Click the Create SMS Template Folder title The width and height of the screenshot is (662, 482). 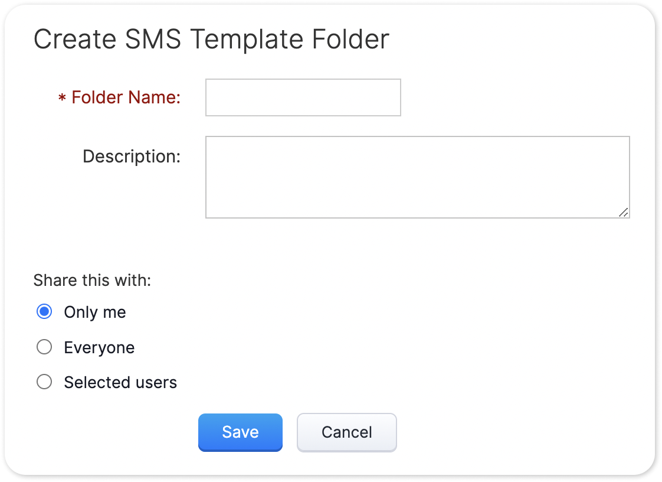click(211, 40)
